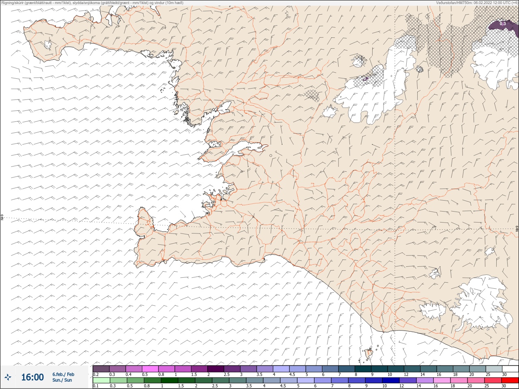The height and width of the screenshot is (389, 519).
Task: Click the 16:00 forecast time label
Action: tap(32, 377)
